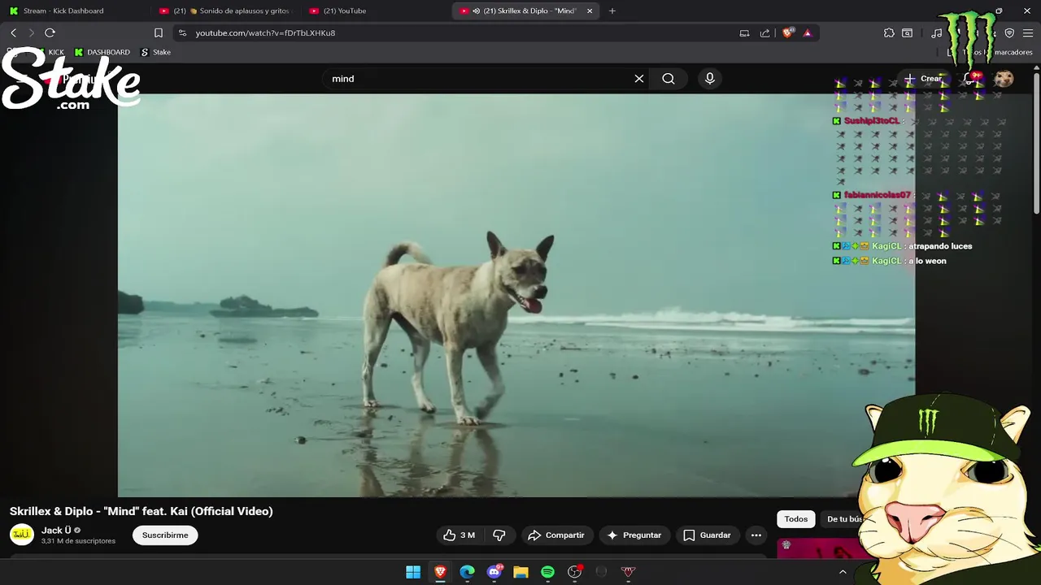Go back with the browser back arrow
The width and height of the screenshot is (1041, 585).
[13, 32]
